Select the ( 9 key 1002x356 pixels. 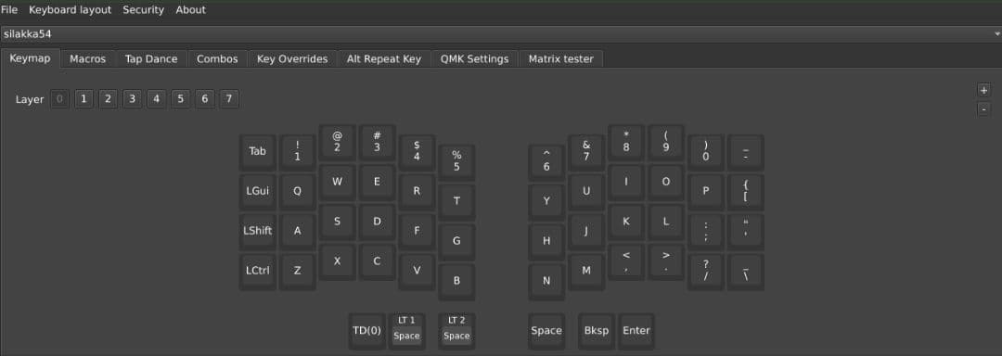coord(666,142)
